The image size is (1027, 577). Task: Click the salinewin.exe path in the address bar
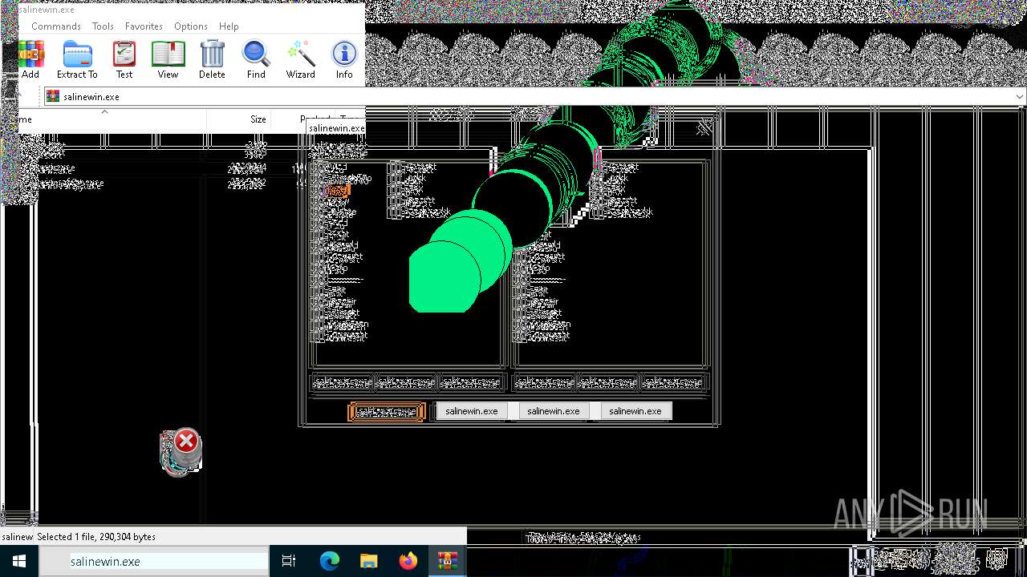pyautogui.click(x=91, y=97)
